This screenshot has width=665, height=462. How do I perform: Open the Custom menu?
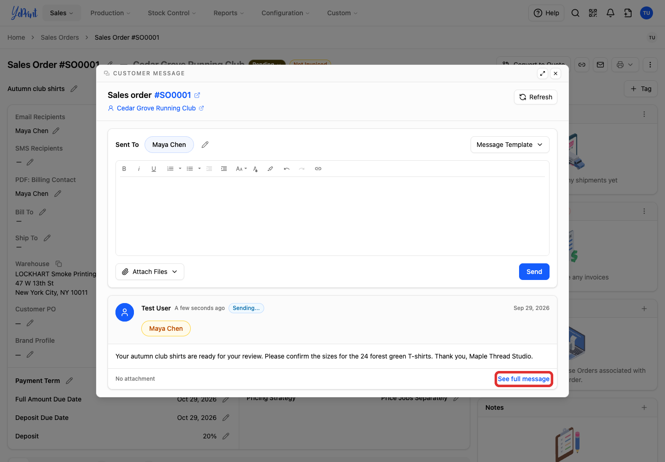(x=342, y=13)
